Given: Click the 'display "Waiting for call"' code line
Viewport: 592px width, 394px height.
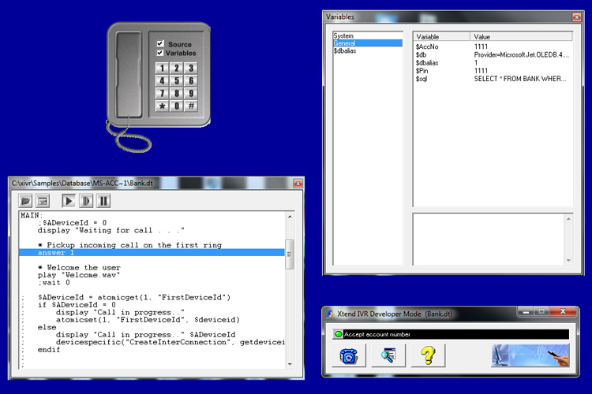Looking at the screenshot, I should [x=111, y=230].
